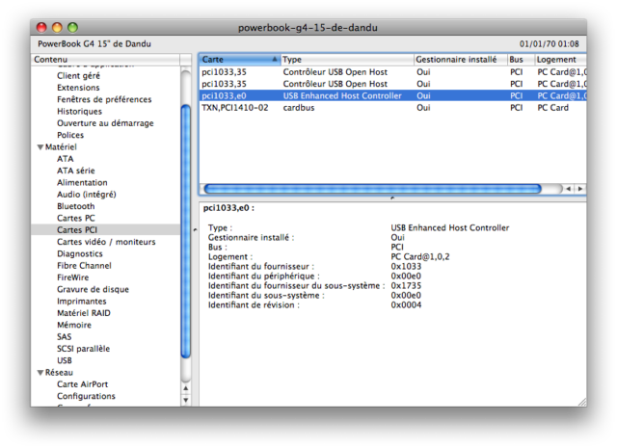The width and height of the screenshot is (617, 448).
Task: Select the pci1033,e0 row
Action: (x=392, y=95)
